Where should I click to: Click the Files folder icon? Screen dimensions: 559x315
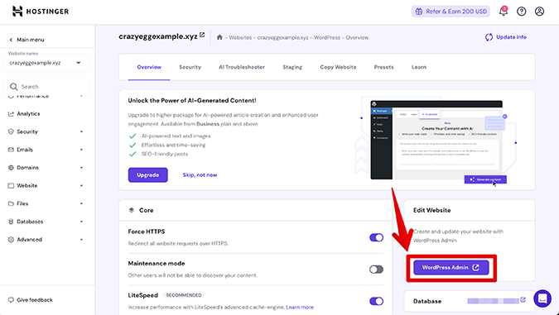(x=11, y=203)
